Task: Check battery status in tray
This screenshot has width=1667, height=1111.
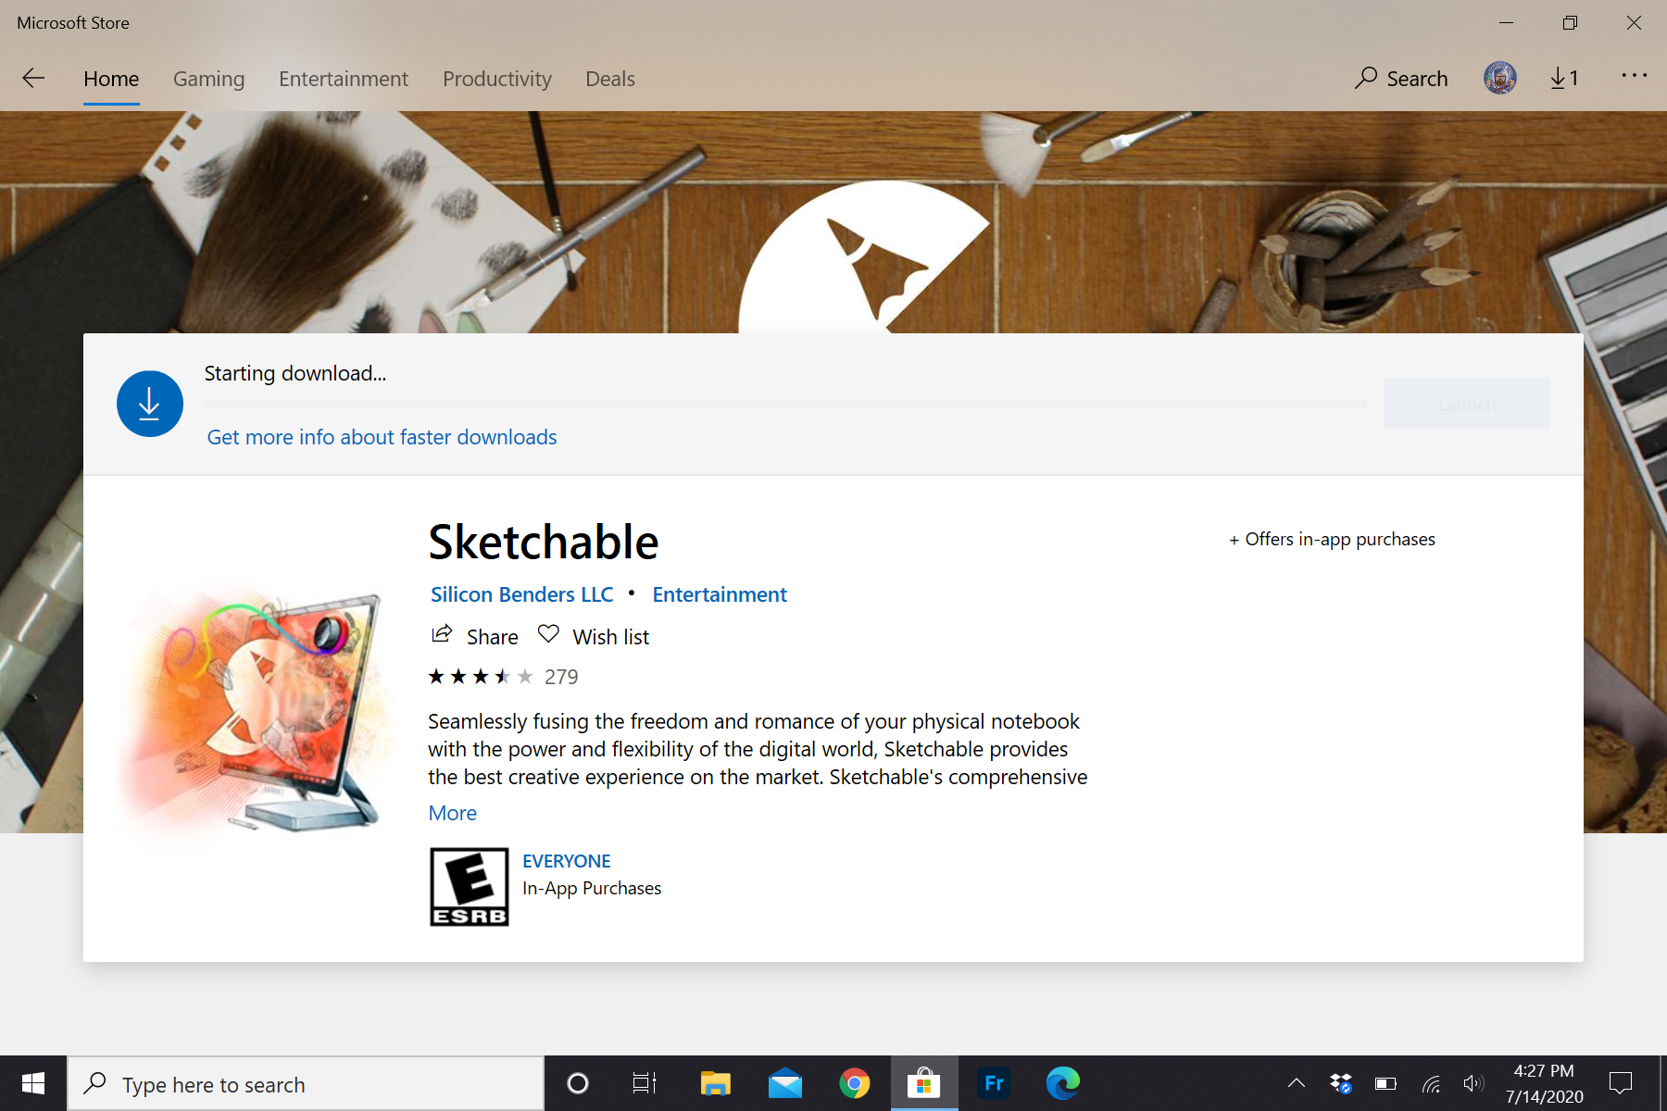Action: [1385, 1083]
